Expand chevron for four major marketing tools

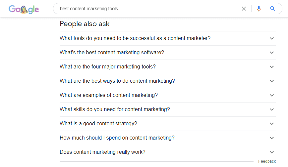tap(272, 67)
